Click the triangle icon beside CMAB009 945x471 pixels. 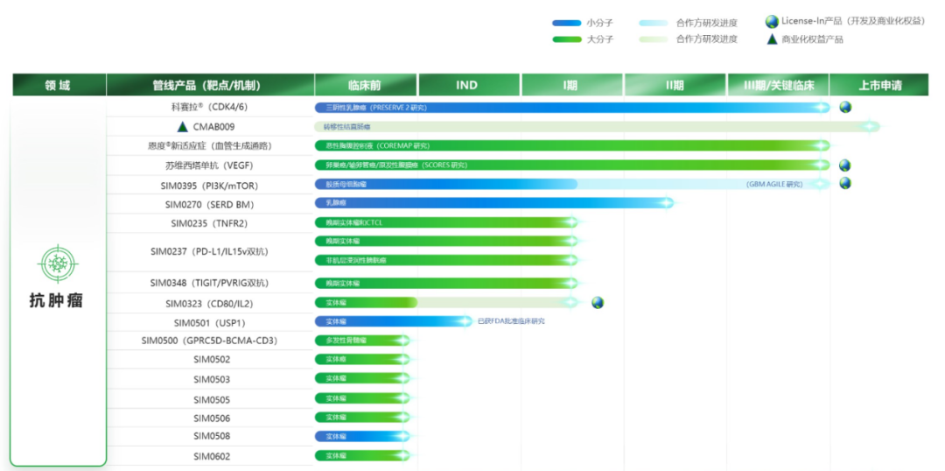182,127
